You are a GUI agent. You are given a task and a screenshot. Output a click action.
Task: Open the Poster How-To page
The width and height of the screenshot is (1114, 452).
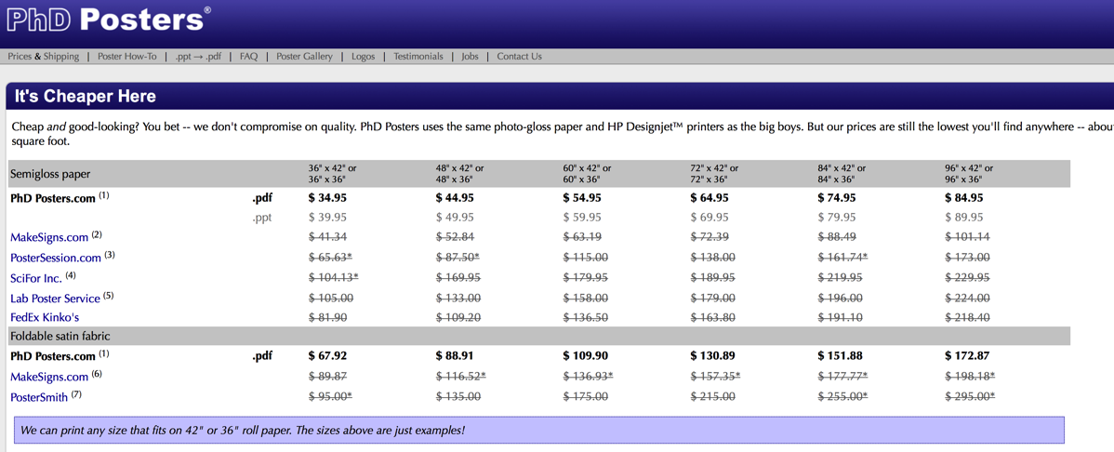[127, 56]
